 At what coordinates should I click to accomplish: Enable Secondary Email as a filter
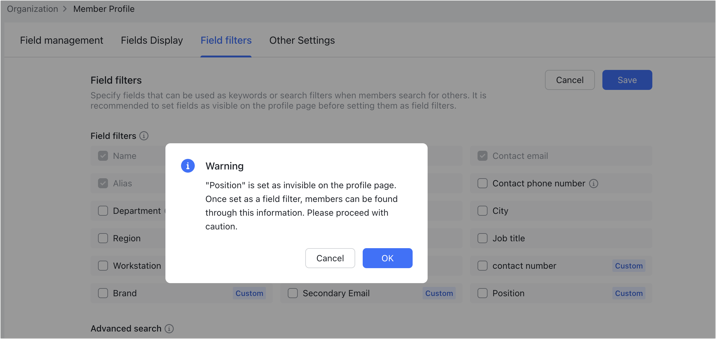point(292,293)
